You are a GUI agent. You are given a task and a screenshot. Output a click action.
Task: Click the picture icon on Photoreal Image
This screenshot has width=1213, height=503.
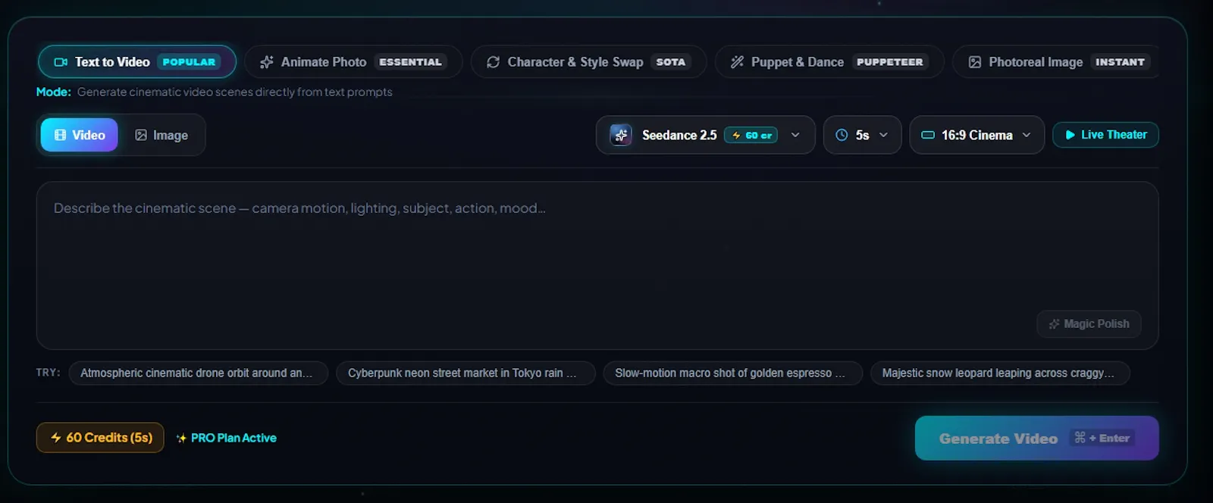click(975, 62)
